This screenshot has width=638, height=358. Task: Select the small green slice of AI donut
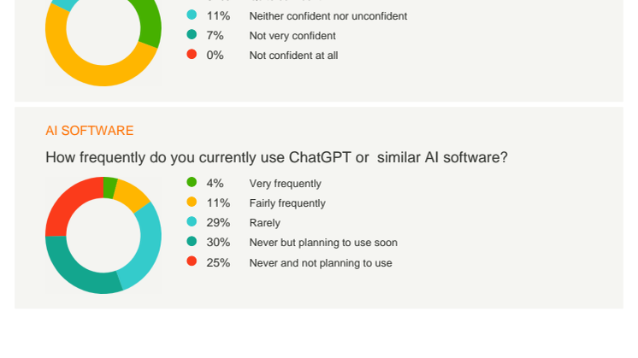(109, 187)
